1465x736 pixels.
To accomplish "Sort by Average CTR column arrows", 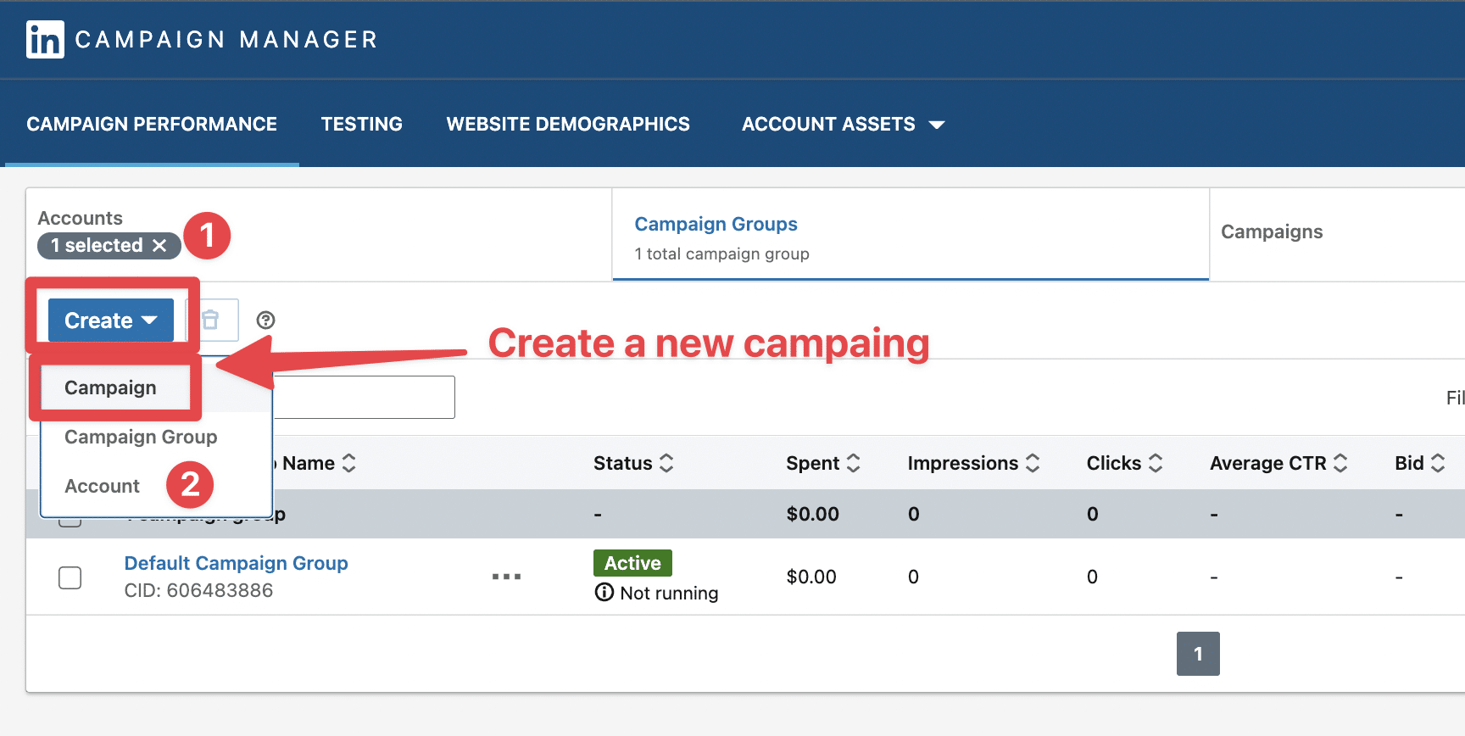I will click(1340, 463).
